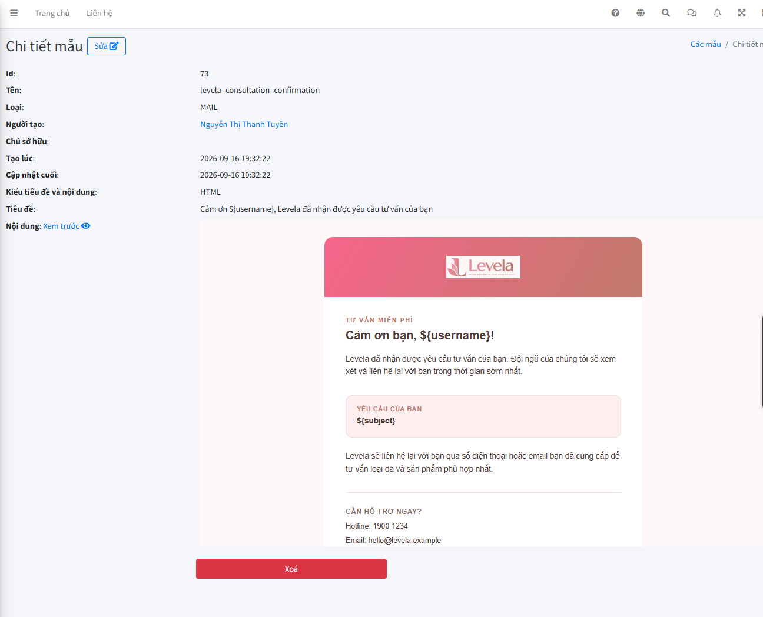The width and height of the screenshot is (763, 617).
Task: Open creator Nguyễn Thị Thanh Tuyền link
Action: (x=244, y=124)
